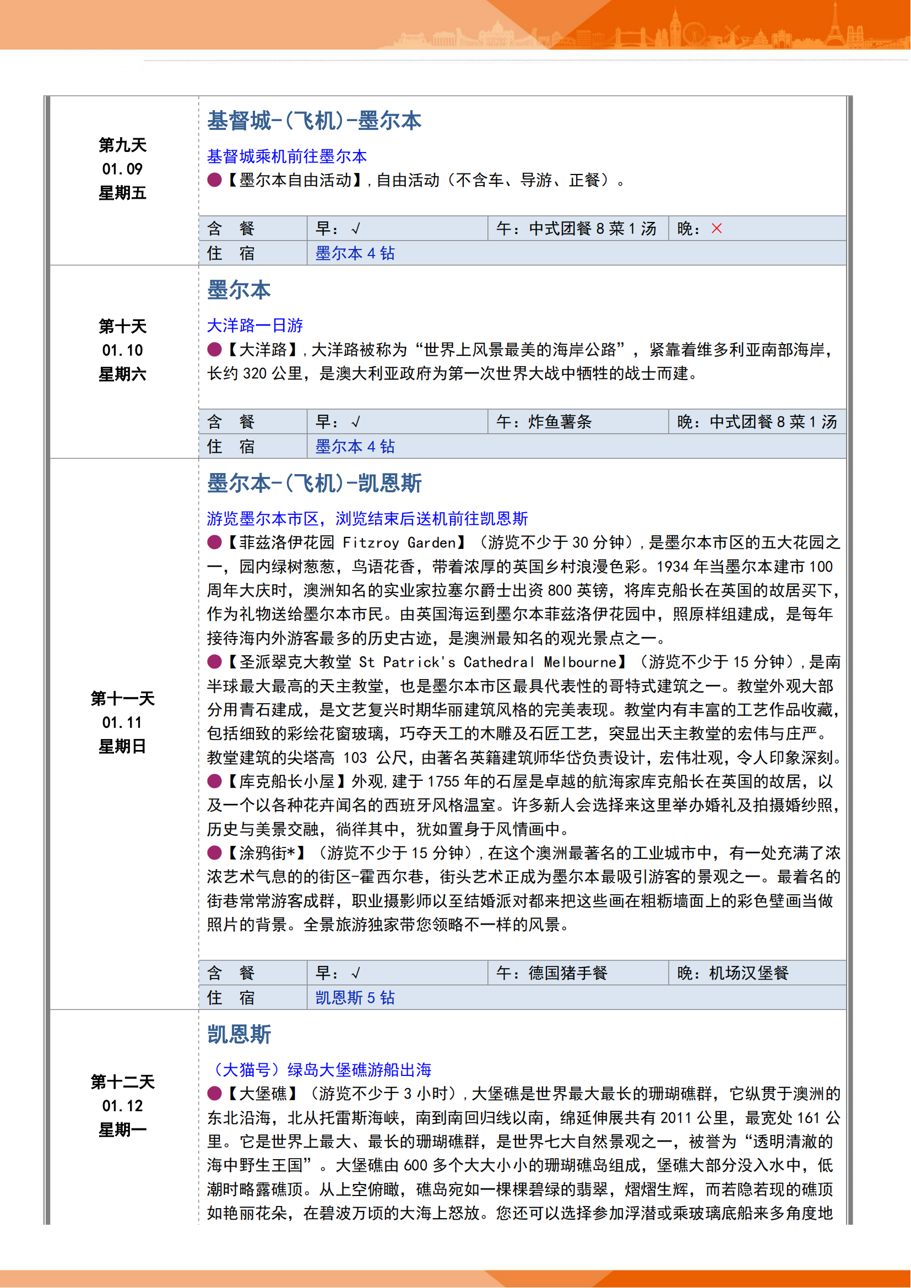Click the purple bullet before 墨尔本自由活动
Viewport: 911px width, 1288px height.
[214, 180]
